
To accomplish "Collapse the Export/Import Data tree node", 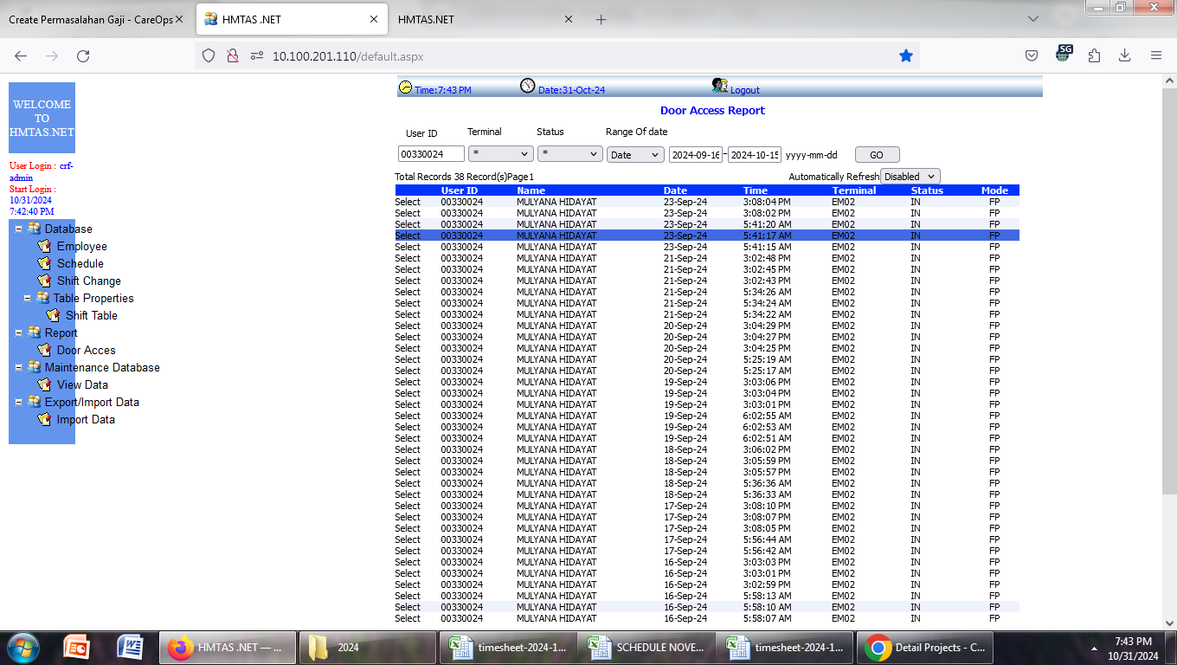I will coord(18,402).
